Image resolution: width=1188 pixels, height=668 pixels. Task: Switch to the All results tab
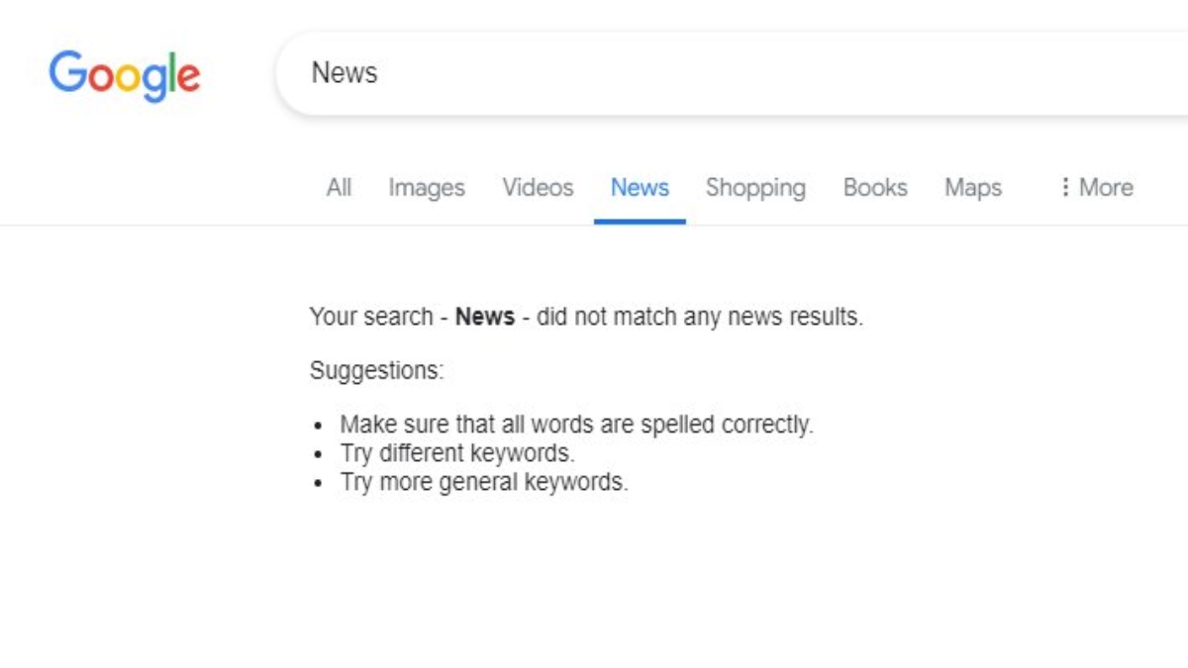click(339, 187)
